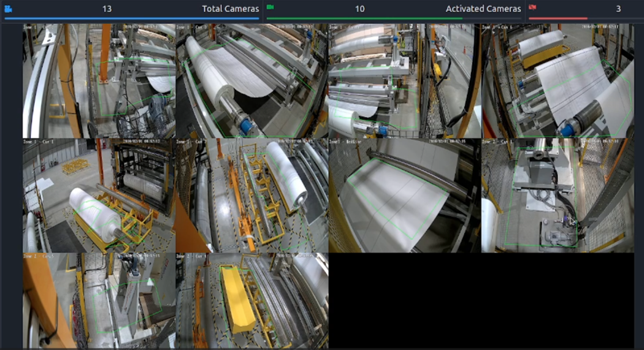Open the close-up white sheet camera feed
The width and height of the screenshot is (644, 350).
click(404, 196)
